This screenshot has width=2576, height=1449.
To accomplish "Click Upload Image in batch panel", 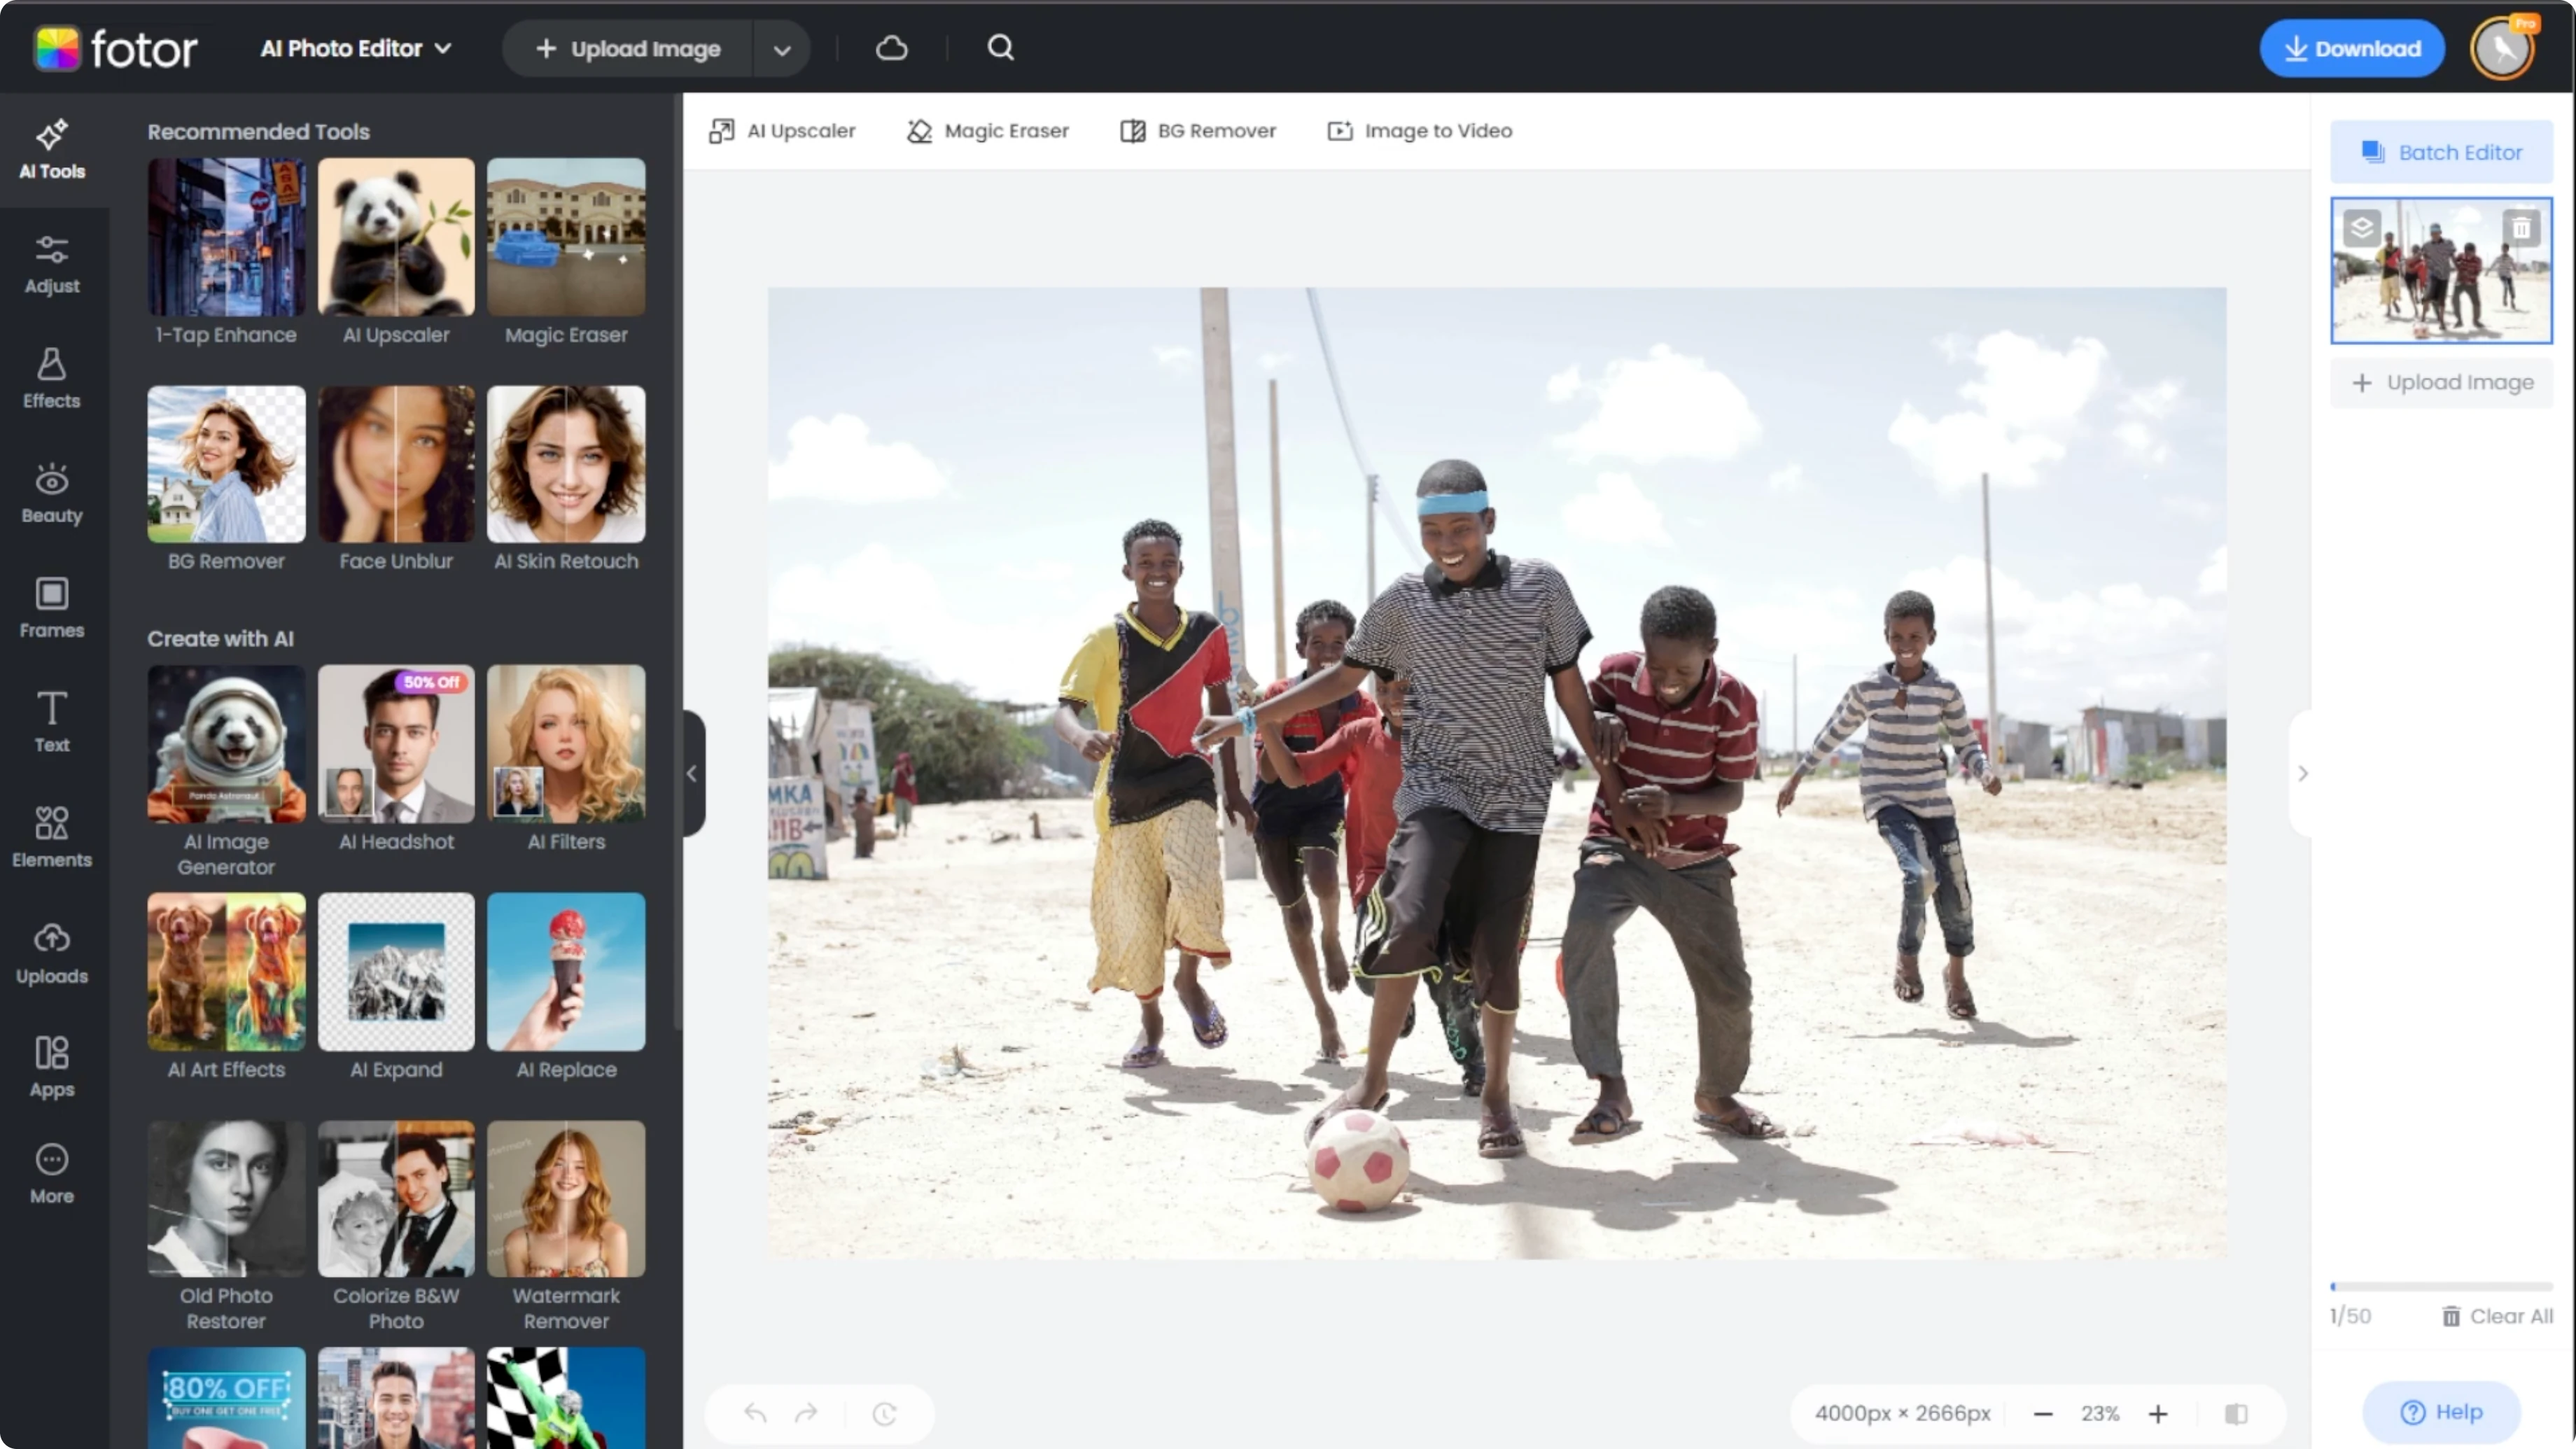I will (x=2441, y=382).
